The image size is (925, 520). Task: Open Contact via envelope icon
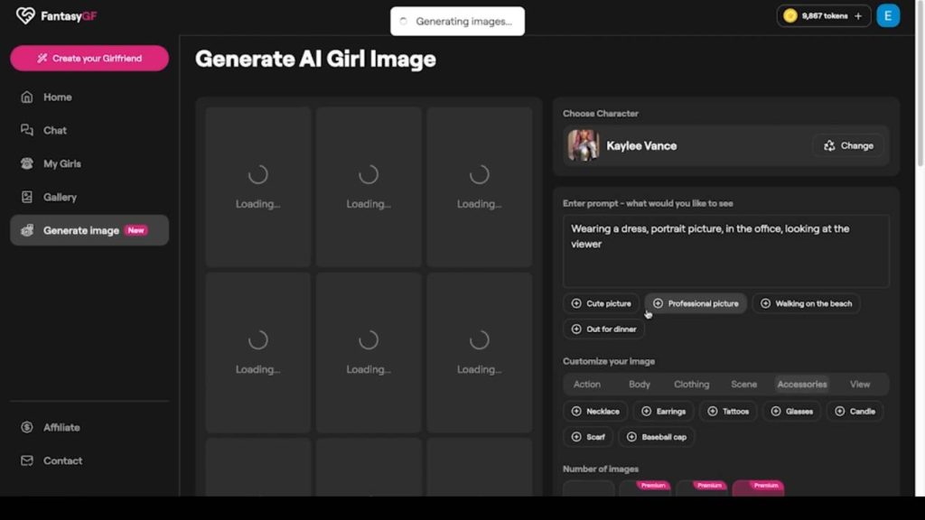tap(27, 461)
